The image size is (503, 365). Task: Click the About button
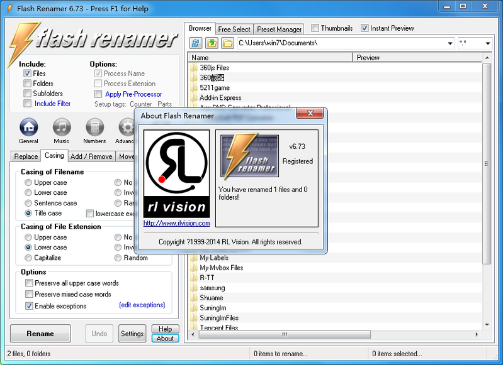165,339
